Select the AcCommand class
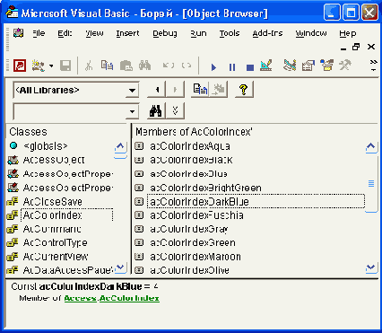Image resolution: width=382 pixels, height=333 pixels. coord(52,229)
